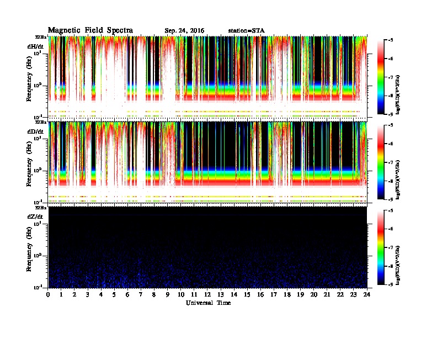
Task: Click the "-7" value on dD/dt color scale
Action: point(391,162)
